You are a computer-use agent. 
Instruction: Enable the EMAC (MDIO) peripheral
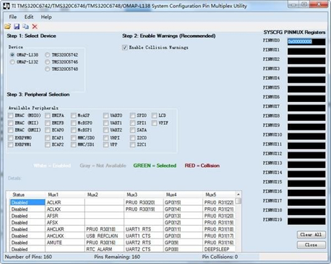pos(11,115)
